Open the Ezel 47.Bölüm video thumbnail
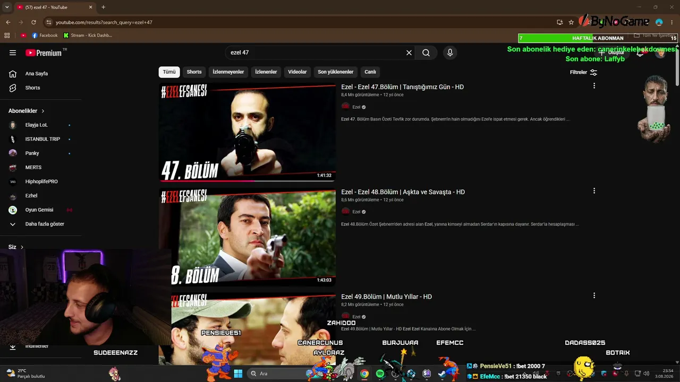The height and width of the screenshot is (382, 680). pyautogui.click(x=247, y=133)
